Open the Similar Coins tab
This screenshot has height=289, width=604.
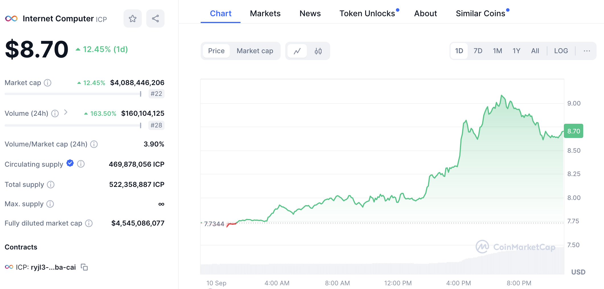click(x=480, y=14)
